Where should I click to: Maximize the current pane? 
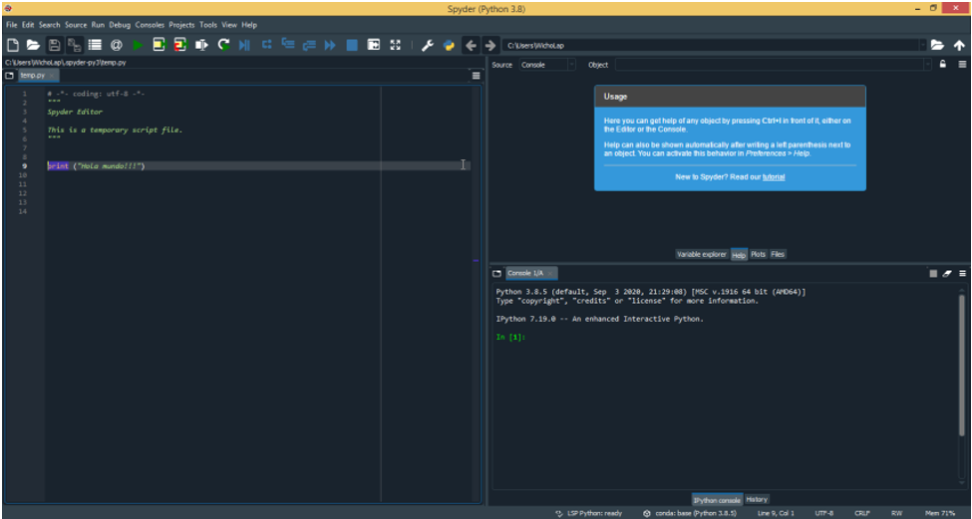point(373,45)
